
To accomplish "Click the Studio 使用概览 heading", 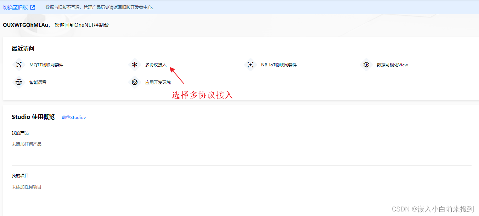I will (33, 117).
